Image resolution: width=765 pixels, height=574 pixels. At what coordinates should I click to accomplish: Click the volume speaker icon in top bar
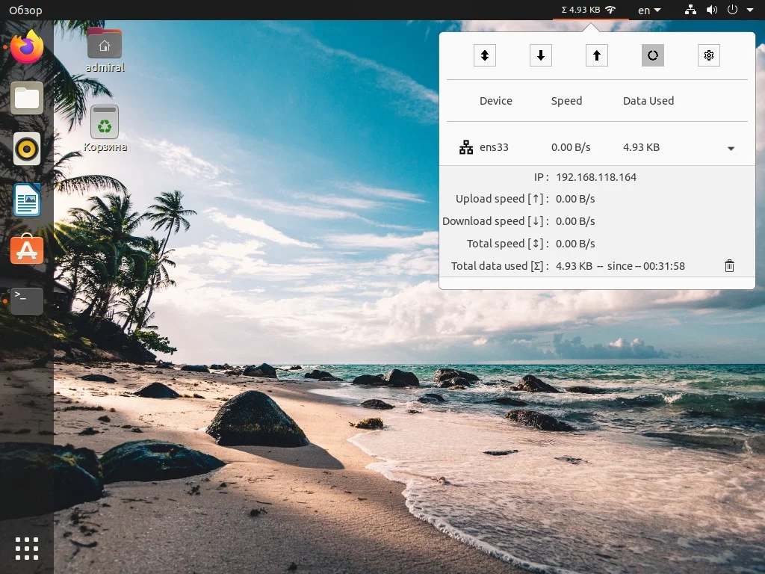pos(711,10)
